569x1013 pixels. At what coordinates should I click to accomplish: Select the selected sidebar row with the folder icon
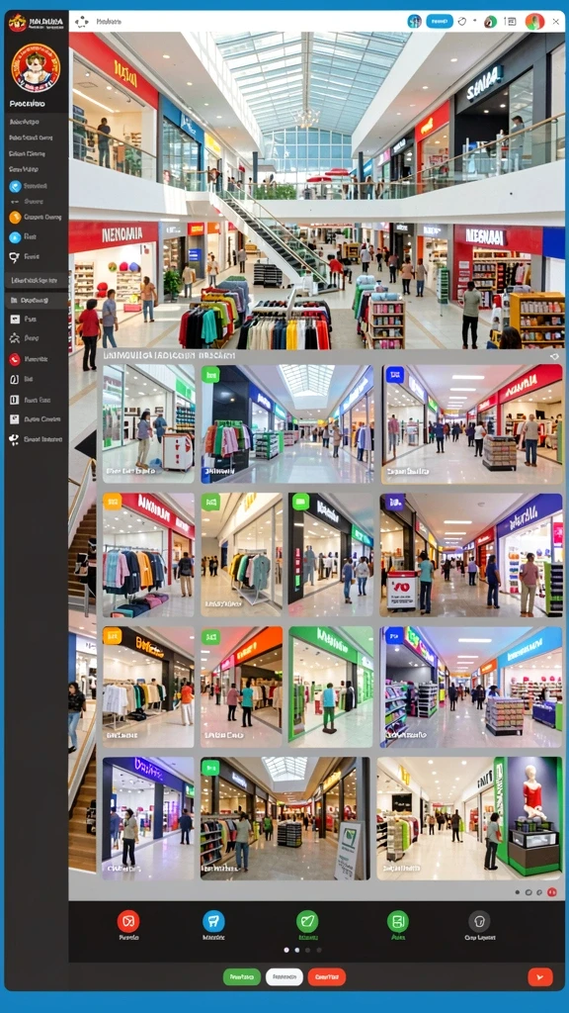click(36, 301)
